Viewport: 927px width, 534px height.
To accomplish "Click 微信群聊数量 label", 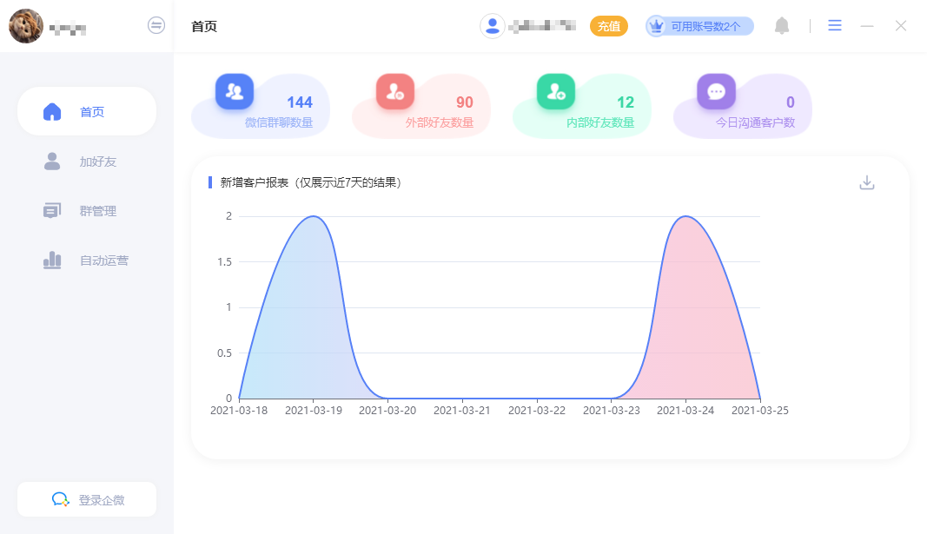I will (x=279, y=122).
